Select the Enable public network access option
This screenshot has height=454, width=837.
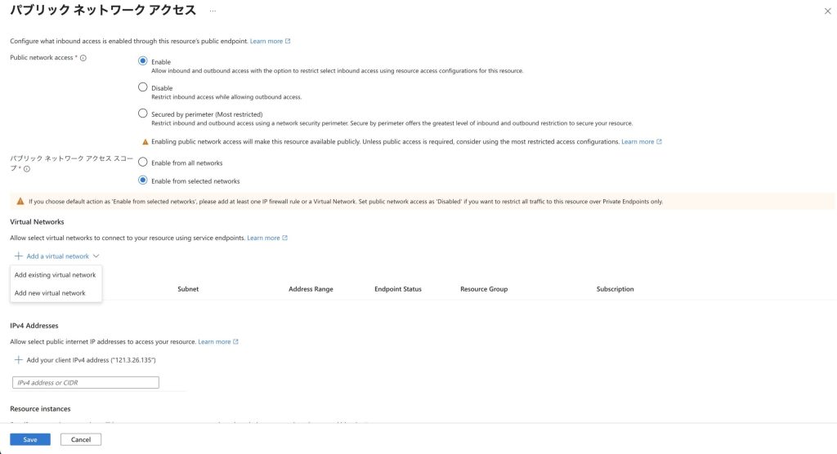tap(143, 61)
